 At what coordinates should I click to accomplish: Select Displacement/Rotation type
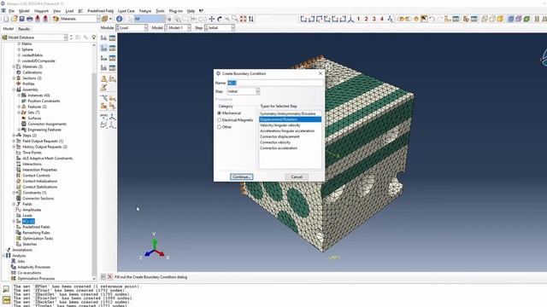pyautogui.click(x=290, y=119)
